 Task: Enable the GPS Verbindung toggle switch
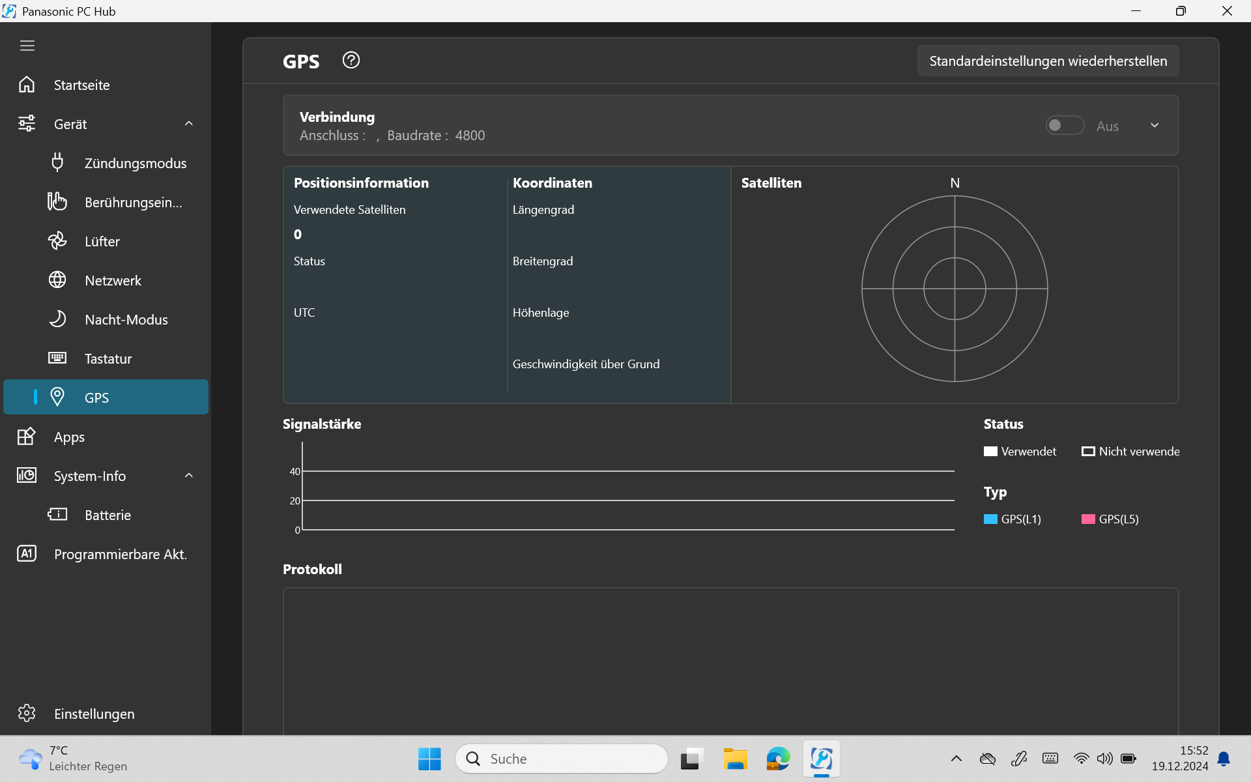(1064, 126)
